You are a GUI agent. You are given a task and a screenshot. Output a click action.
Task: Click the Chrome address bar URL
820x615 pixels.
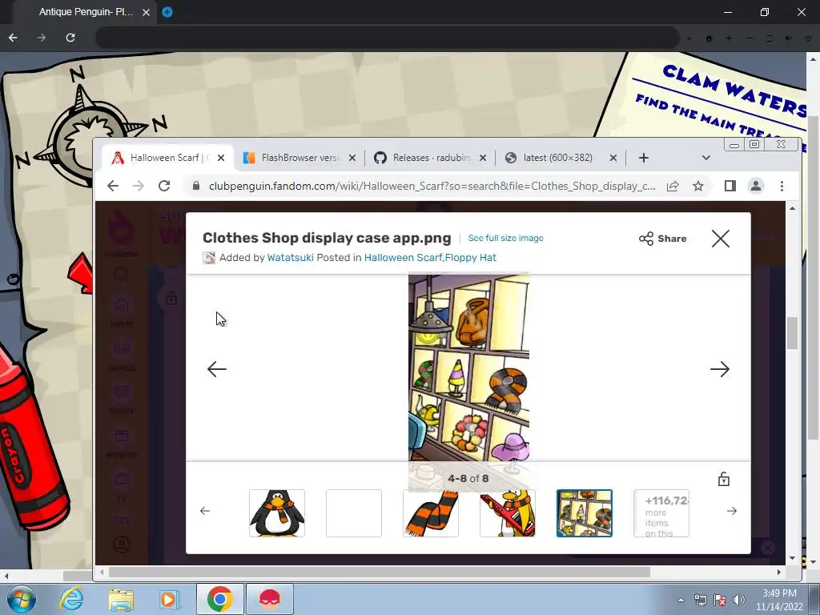pyautogui.click(x=432, y=186)
